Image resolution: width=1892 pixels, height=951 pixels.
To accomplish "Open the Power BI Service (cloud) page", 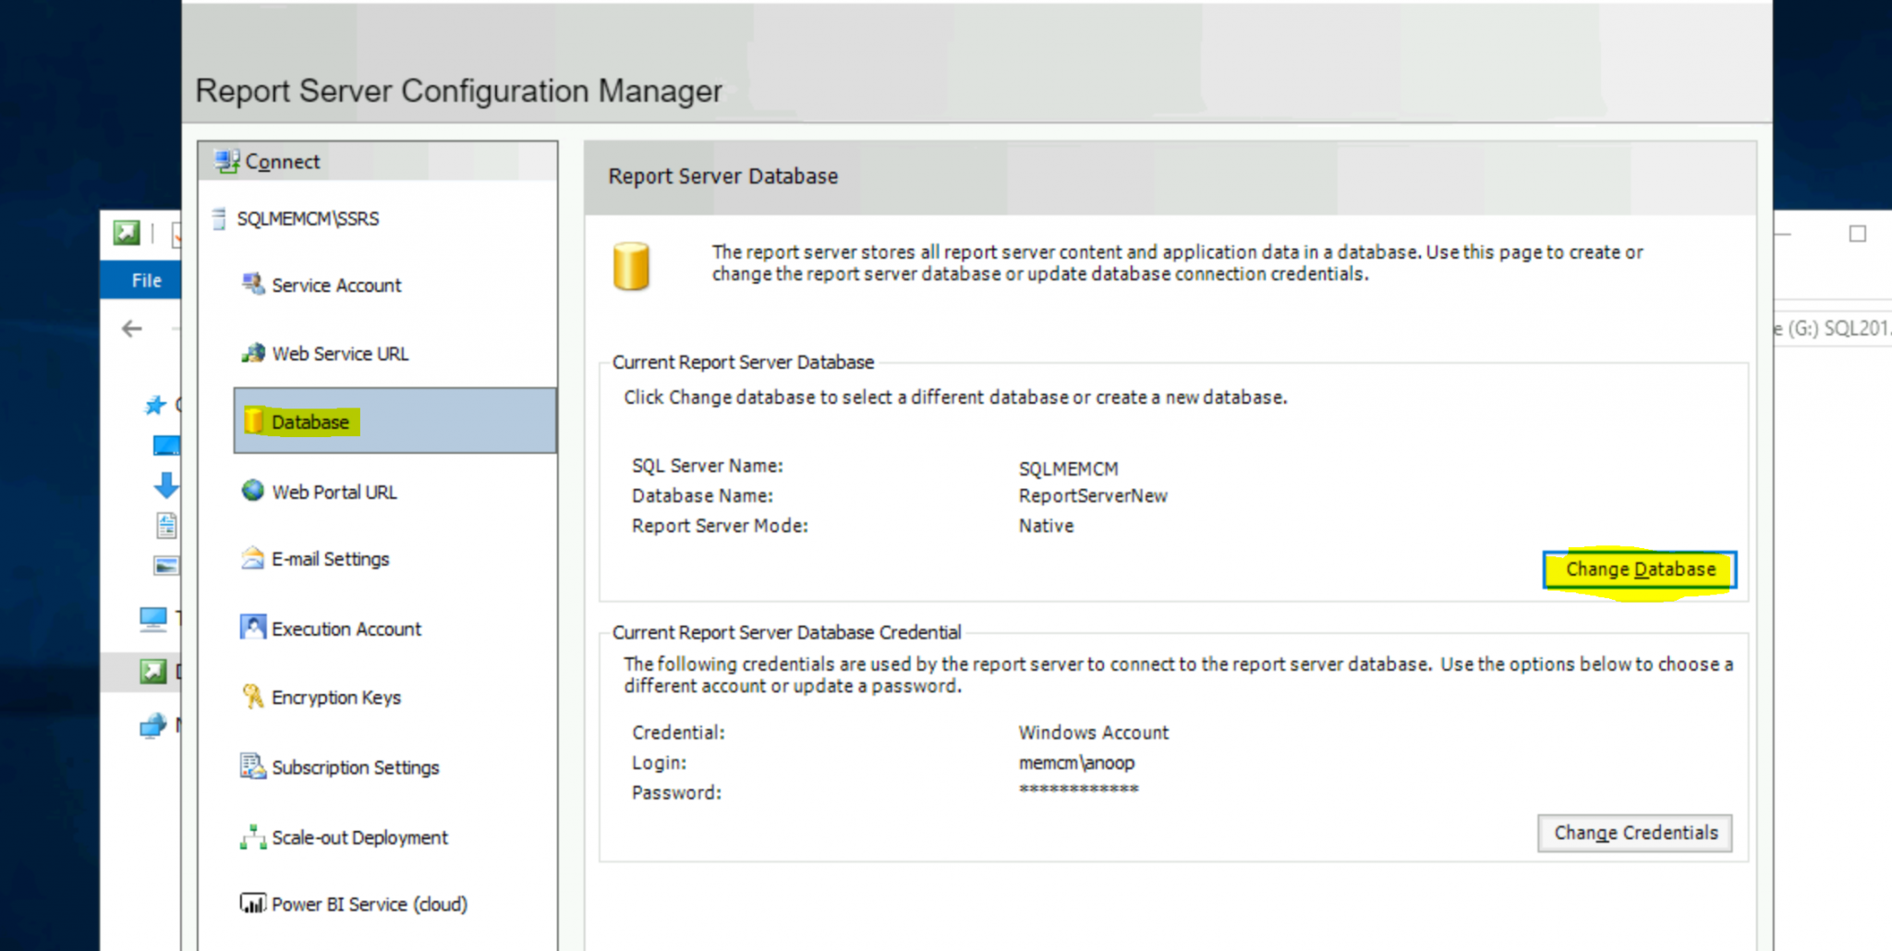I will point(369,904).
